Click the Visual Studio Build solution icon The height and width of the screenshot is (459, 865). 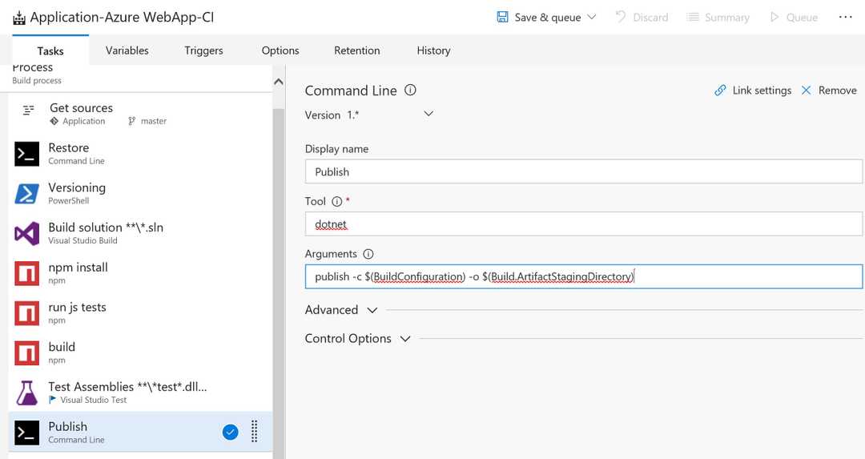[x=26, y=234]
